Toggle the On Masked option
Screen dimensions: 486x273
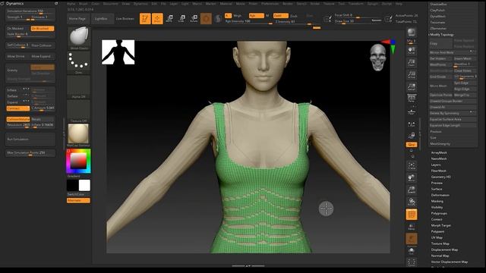coord(17,29)
